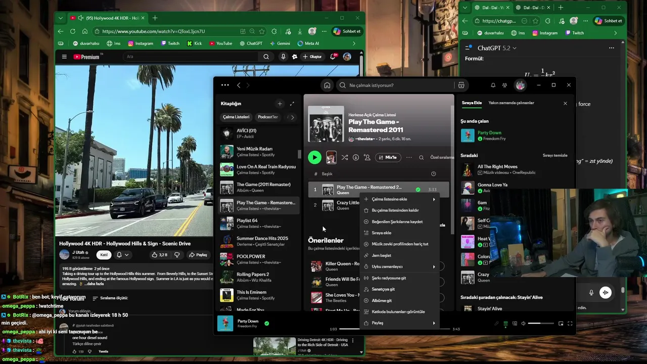Invite collaborators to the playlist
Viewport: 647px width, 364px height.
tap(367, 157)
